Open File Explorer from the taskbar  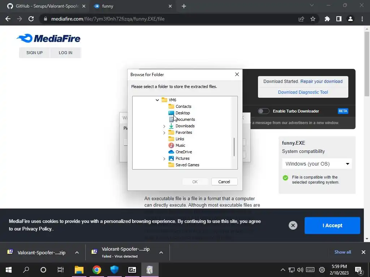(x=79, y=270)
